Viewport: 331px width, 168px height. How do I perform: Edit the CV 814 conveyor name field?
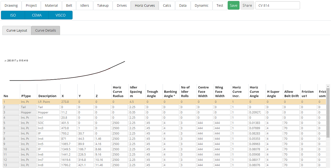pos(278,5)
